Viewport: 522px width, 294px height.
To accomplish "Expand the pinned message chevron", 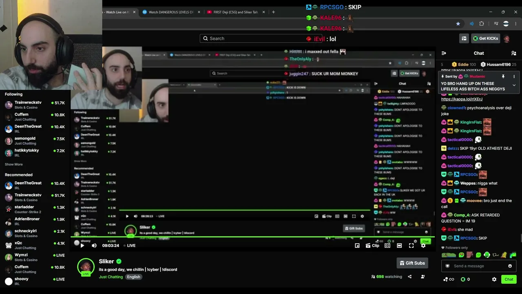I will (514, 85).
